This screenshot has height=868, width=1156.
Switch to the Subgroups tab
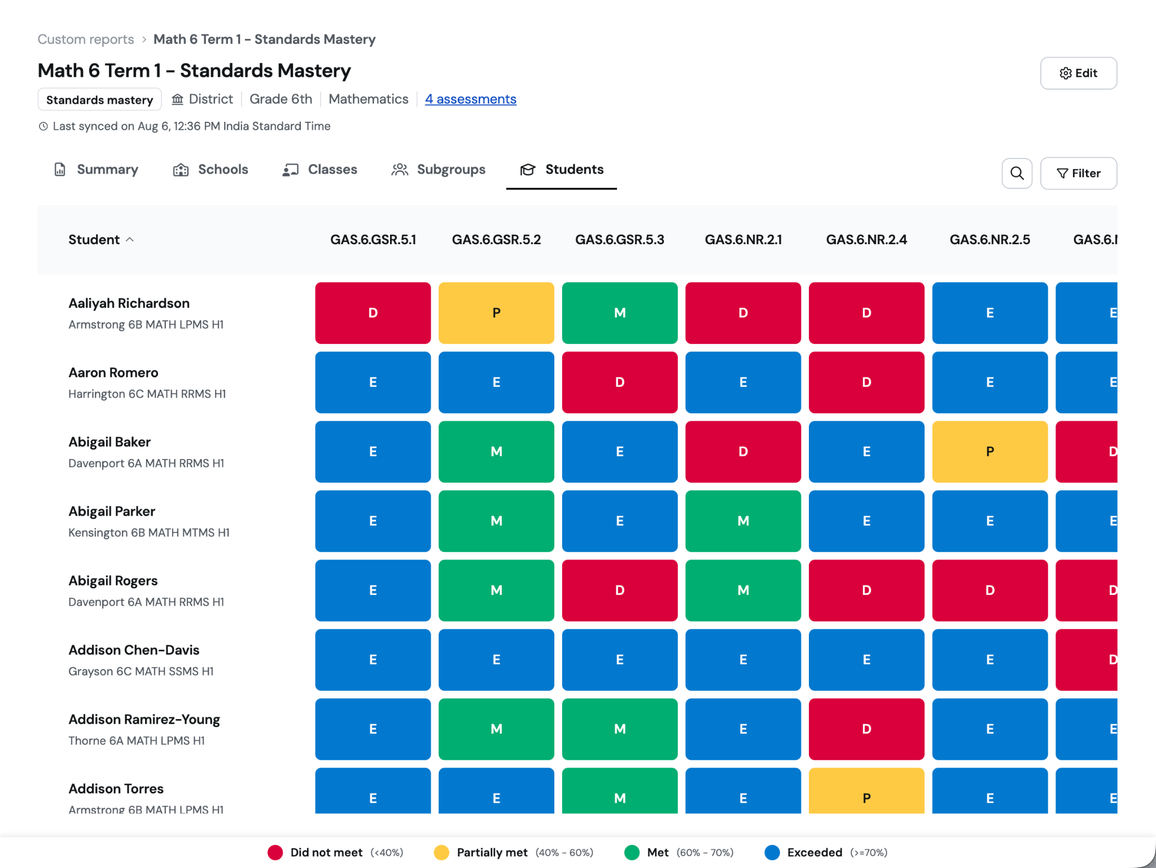coord(439,170)
